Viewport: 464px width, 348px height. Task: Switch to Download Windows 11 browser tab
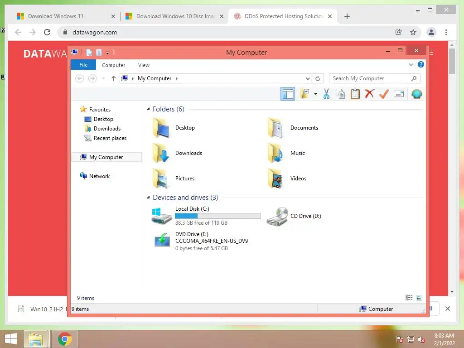pyautogui.click(x=66, y=16)
